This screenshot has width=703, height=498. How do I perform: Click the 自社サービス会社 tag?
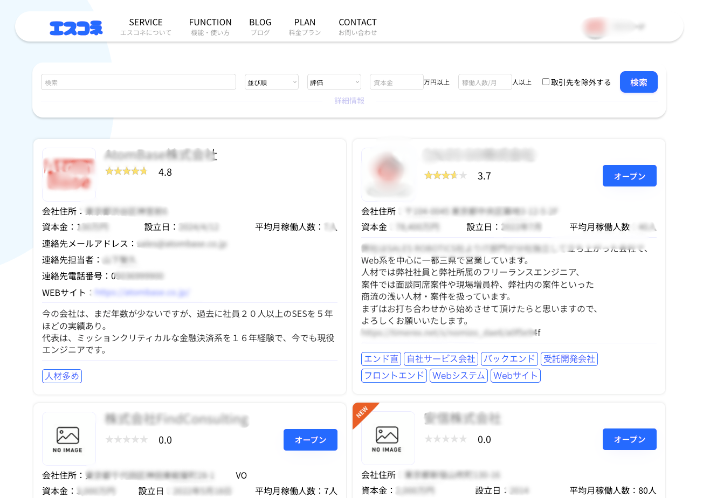click(441, 359)
